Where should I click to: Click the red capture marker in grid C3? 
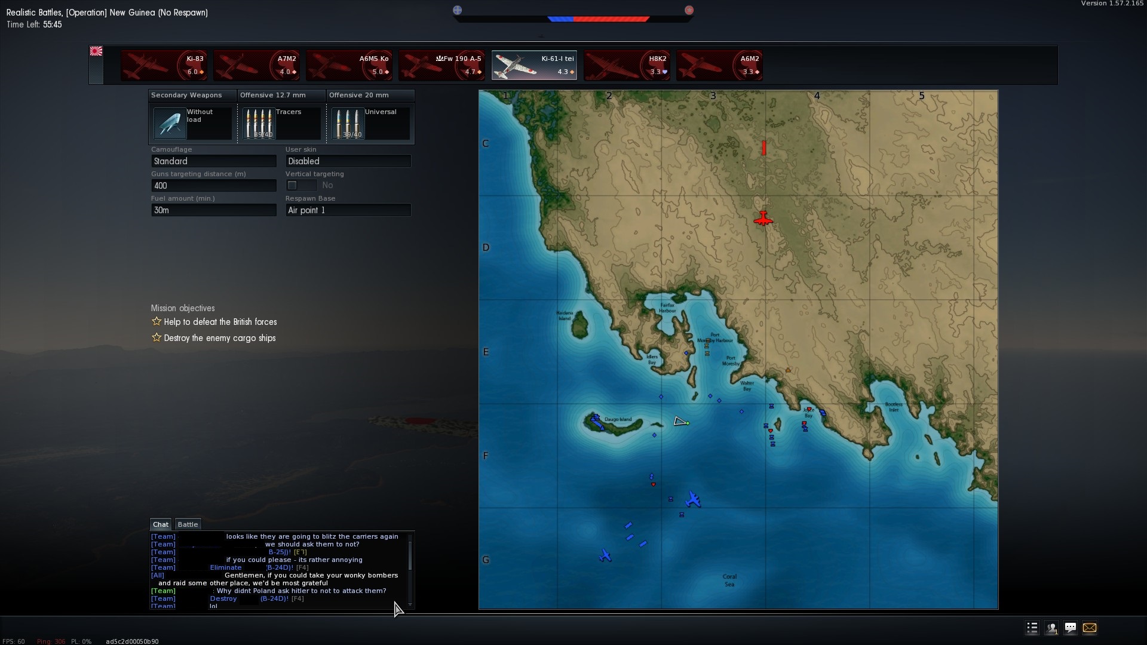[763, 148]
